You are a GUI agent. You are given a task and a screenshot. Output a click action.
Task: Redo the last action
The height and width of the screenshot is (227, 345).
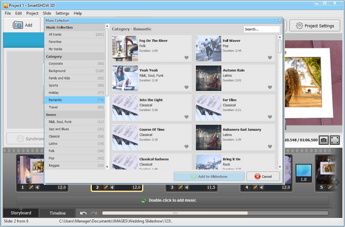pos(94,213)
